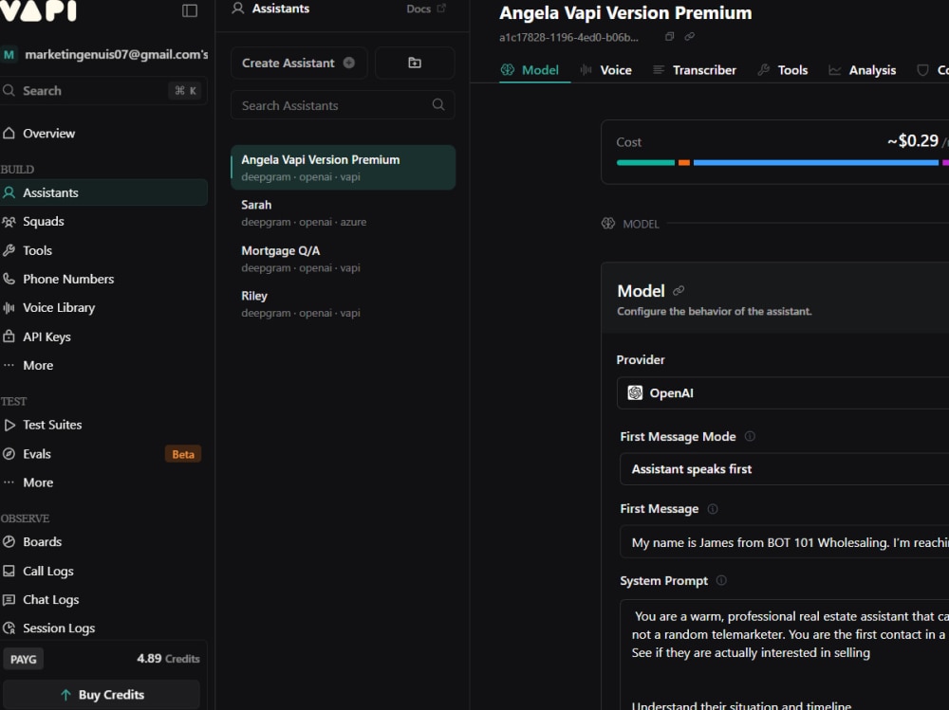Click the assistant ID text a1c17828
The height and width of the screenshot is (710, 949).
[568, 38]
